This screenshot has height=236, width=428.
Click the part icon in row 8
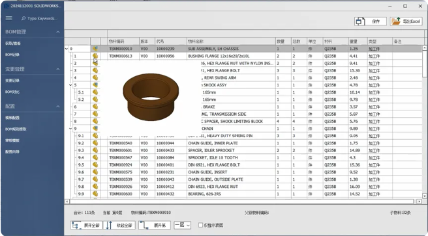point(95,122)
